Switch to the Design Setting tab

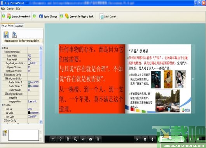coord(7,26)
